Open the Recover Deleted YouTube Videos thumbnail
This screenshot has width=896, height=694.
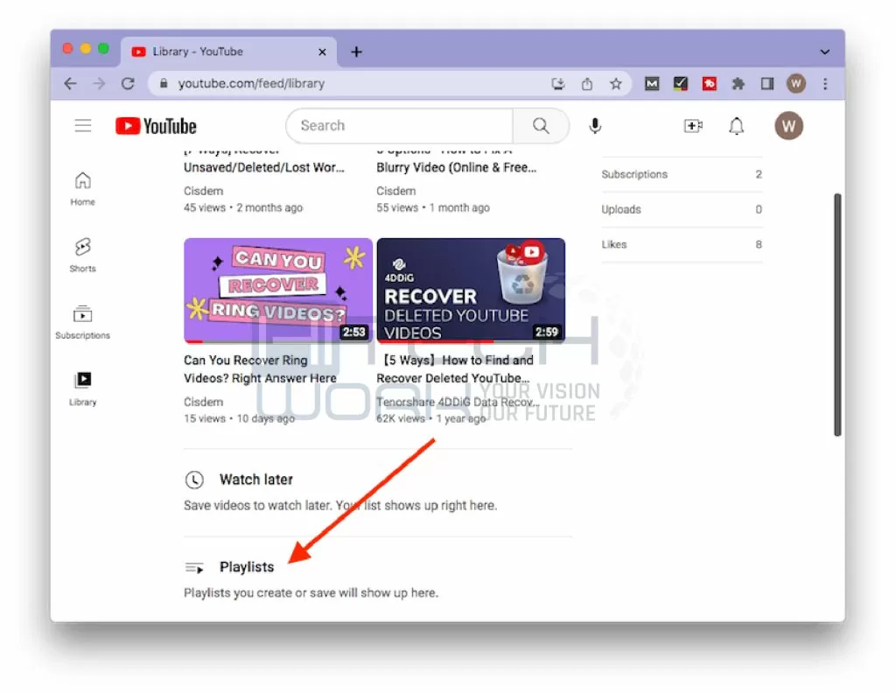click(471, 291)
